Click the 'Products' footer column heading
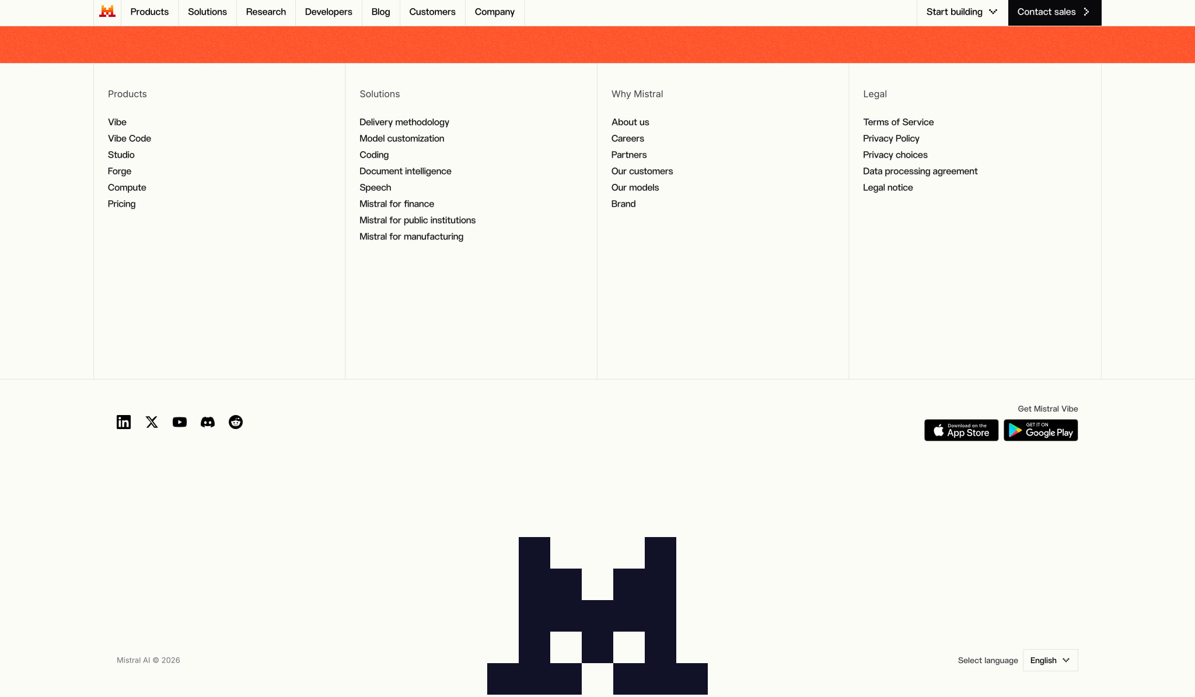Screen dimensions: 1195x697 (x=127, y=94)
